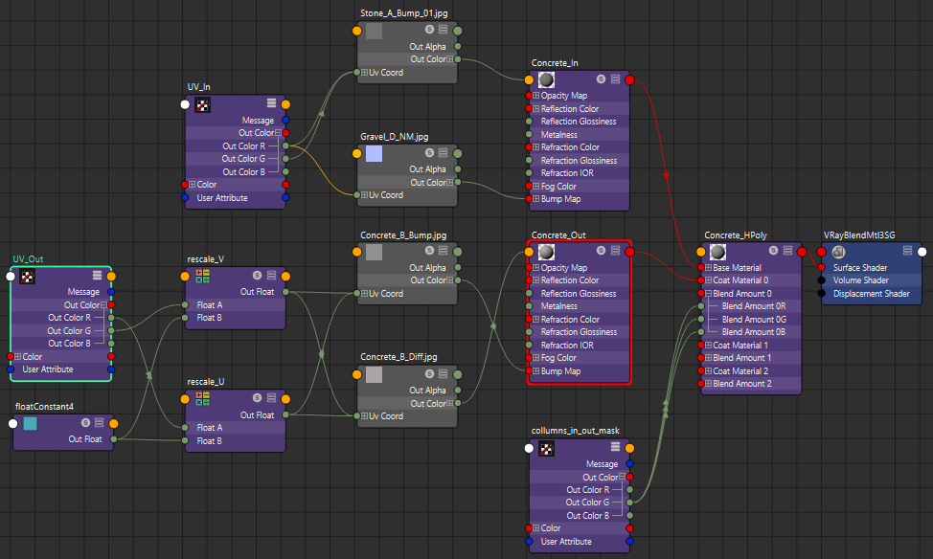The width and height of the screenshot is (933, 559).
Task: Toggle solo on rescale_U node
Action: coord(257,397)
